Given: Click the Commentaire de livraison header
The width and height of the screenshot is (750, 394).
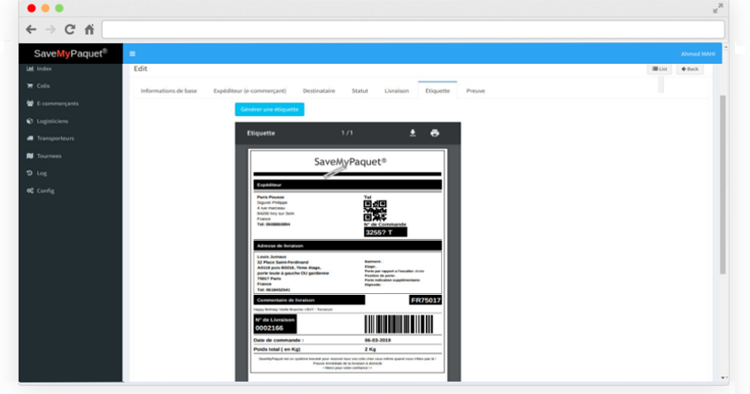Looking at the screenshot, I should [309, 300].
